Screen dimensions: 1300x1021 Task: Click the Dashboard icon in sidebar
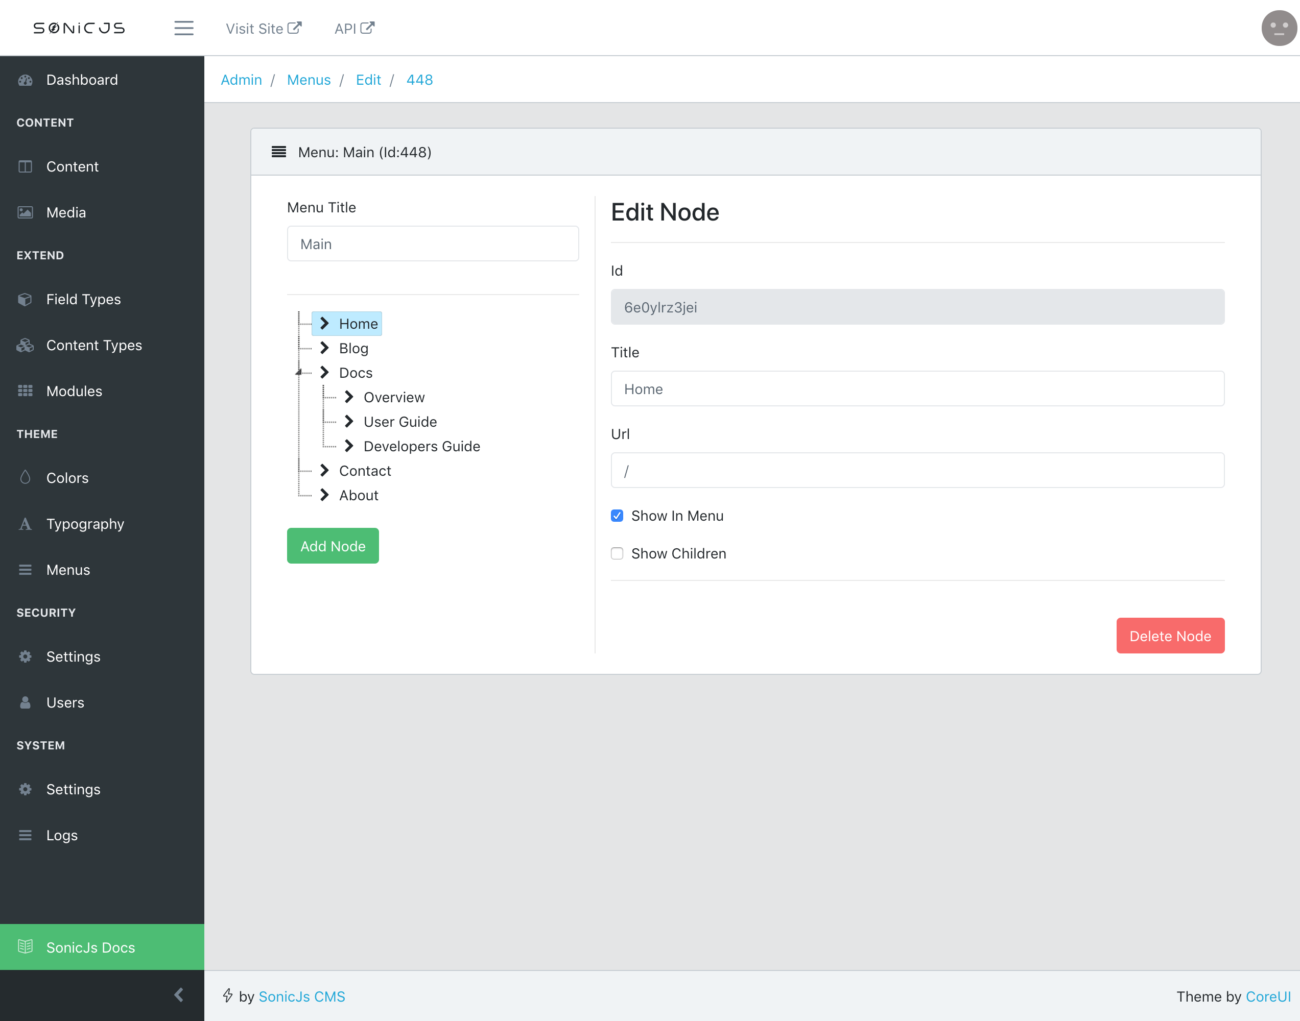click(x=27, y=80)
